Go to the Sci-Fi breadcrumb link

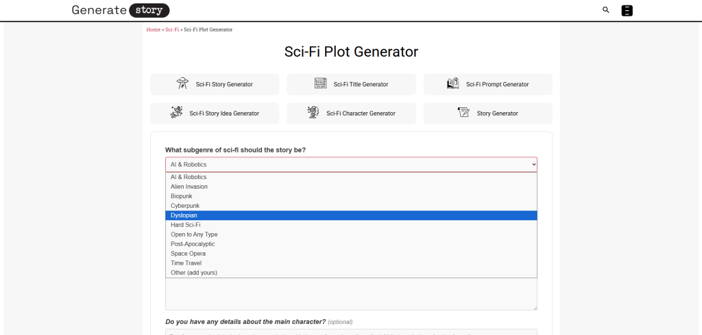pyautogui.click(x=172, y=30)
